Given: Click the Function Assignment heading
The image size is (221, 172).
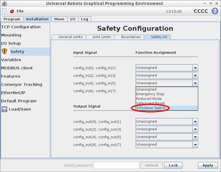Looking at the screenshot, I should pos(156,52).
